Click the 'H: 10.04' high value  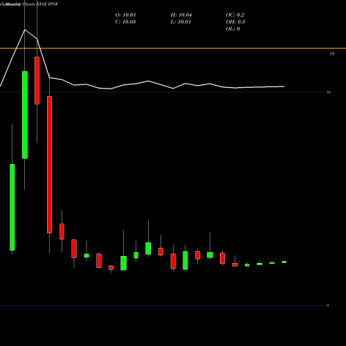point(181,15)
